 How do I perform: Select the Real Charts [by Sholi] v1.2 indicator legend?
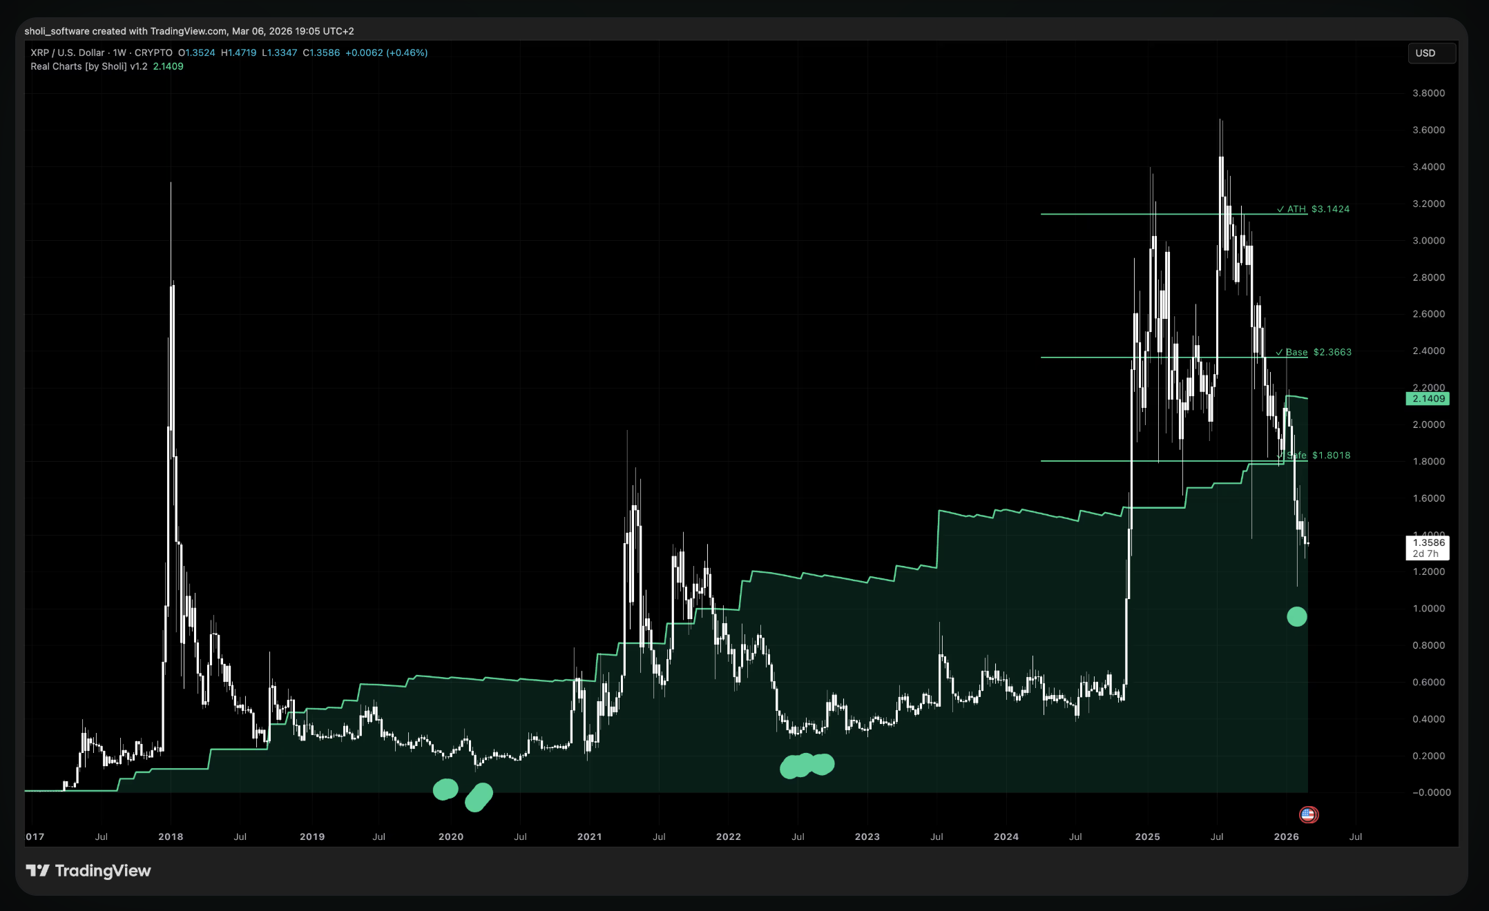pyautogui.click(x=89, y=66)
